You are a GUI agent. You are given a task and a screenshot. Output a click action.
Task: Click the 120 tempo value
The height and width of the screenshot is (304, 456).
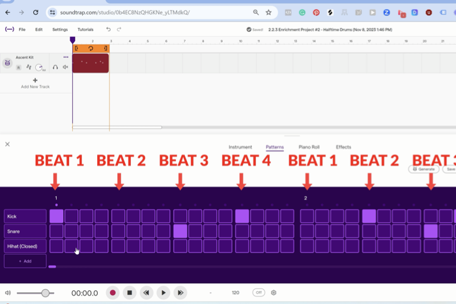236,293
